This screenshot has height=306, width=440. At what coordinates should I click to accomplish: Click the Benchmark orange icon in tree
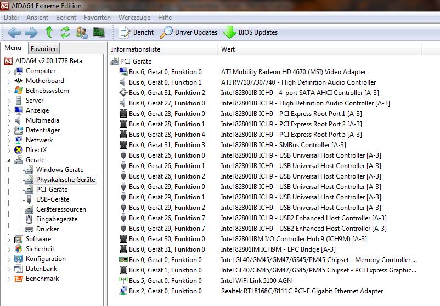pyautogui.click(x=19, y=279)
